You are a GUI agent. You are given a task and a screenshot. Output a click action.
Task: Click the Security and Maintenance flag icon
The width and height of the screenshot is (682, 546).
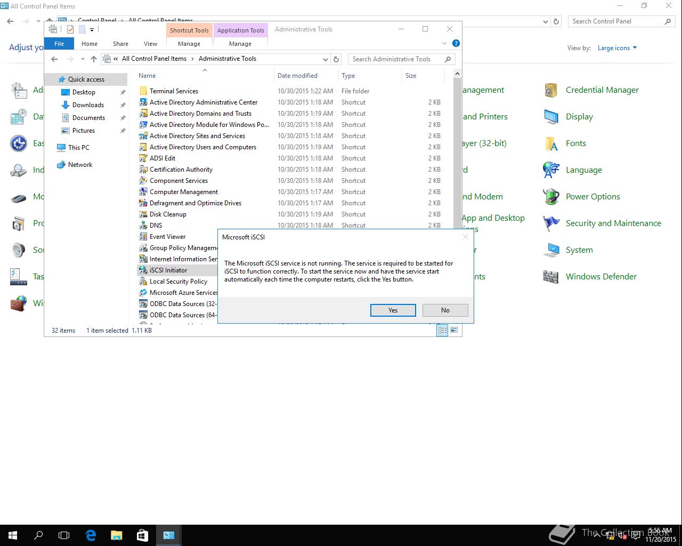click(x=551, y=223)
